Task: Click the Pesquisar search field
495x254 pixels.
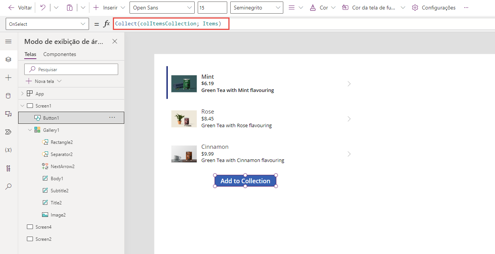Action: [71, 69]
